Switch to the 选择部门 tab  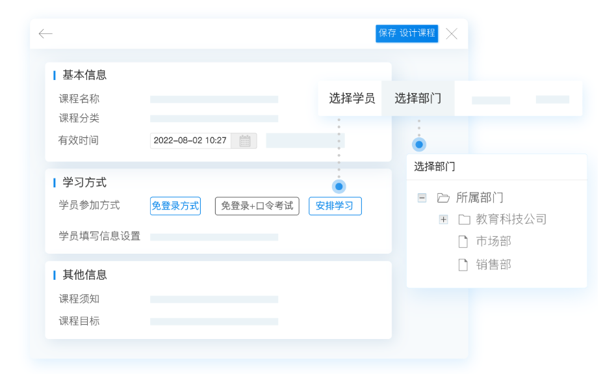[418, 98]
